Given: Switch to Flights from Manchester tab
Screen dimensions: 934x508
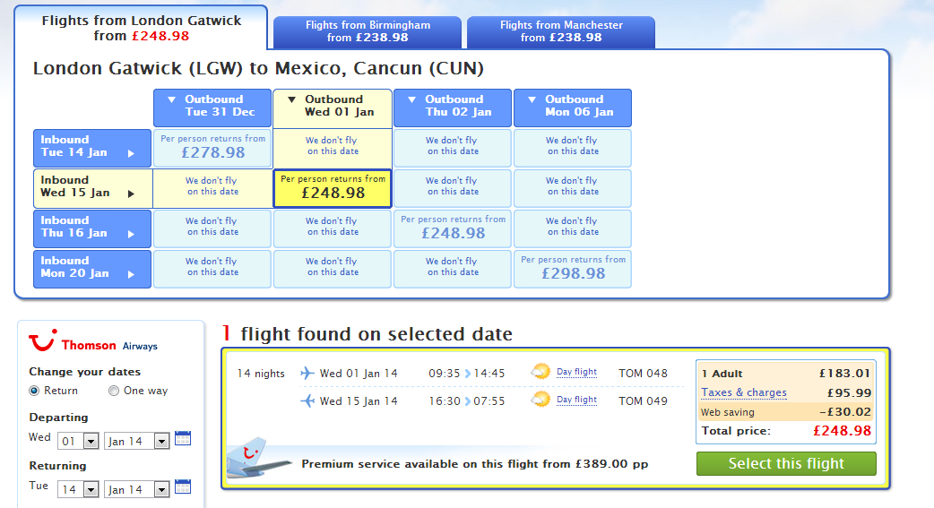Looking at the screenshot, I should point(561,31).
